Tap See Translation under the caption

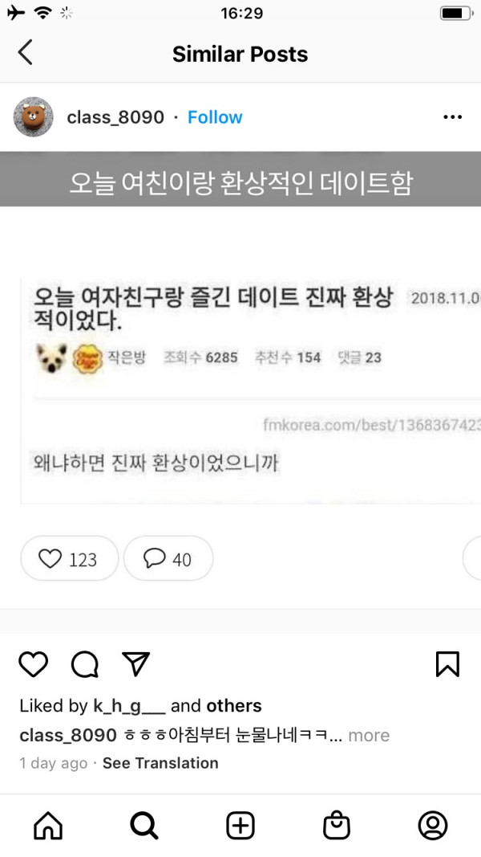coord(160,763)
